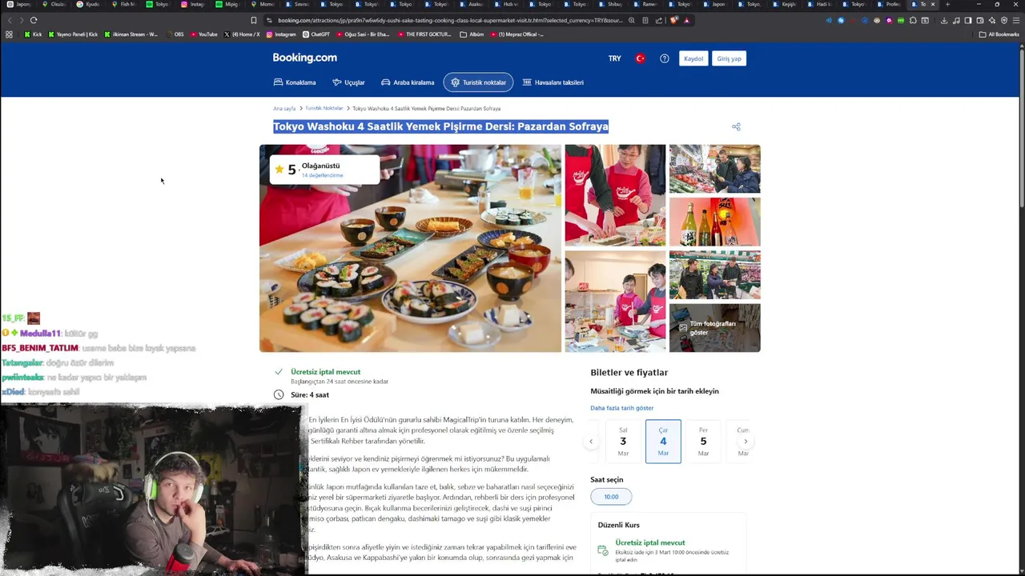1025x576 pixels.
Task: Open the ChatGPT bookmark
Action: [x=316, y=34]
